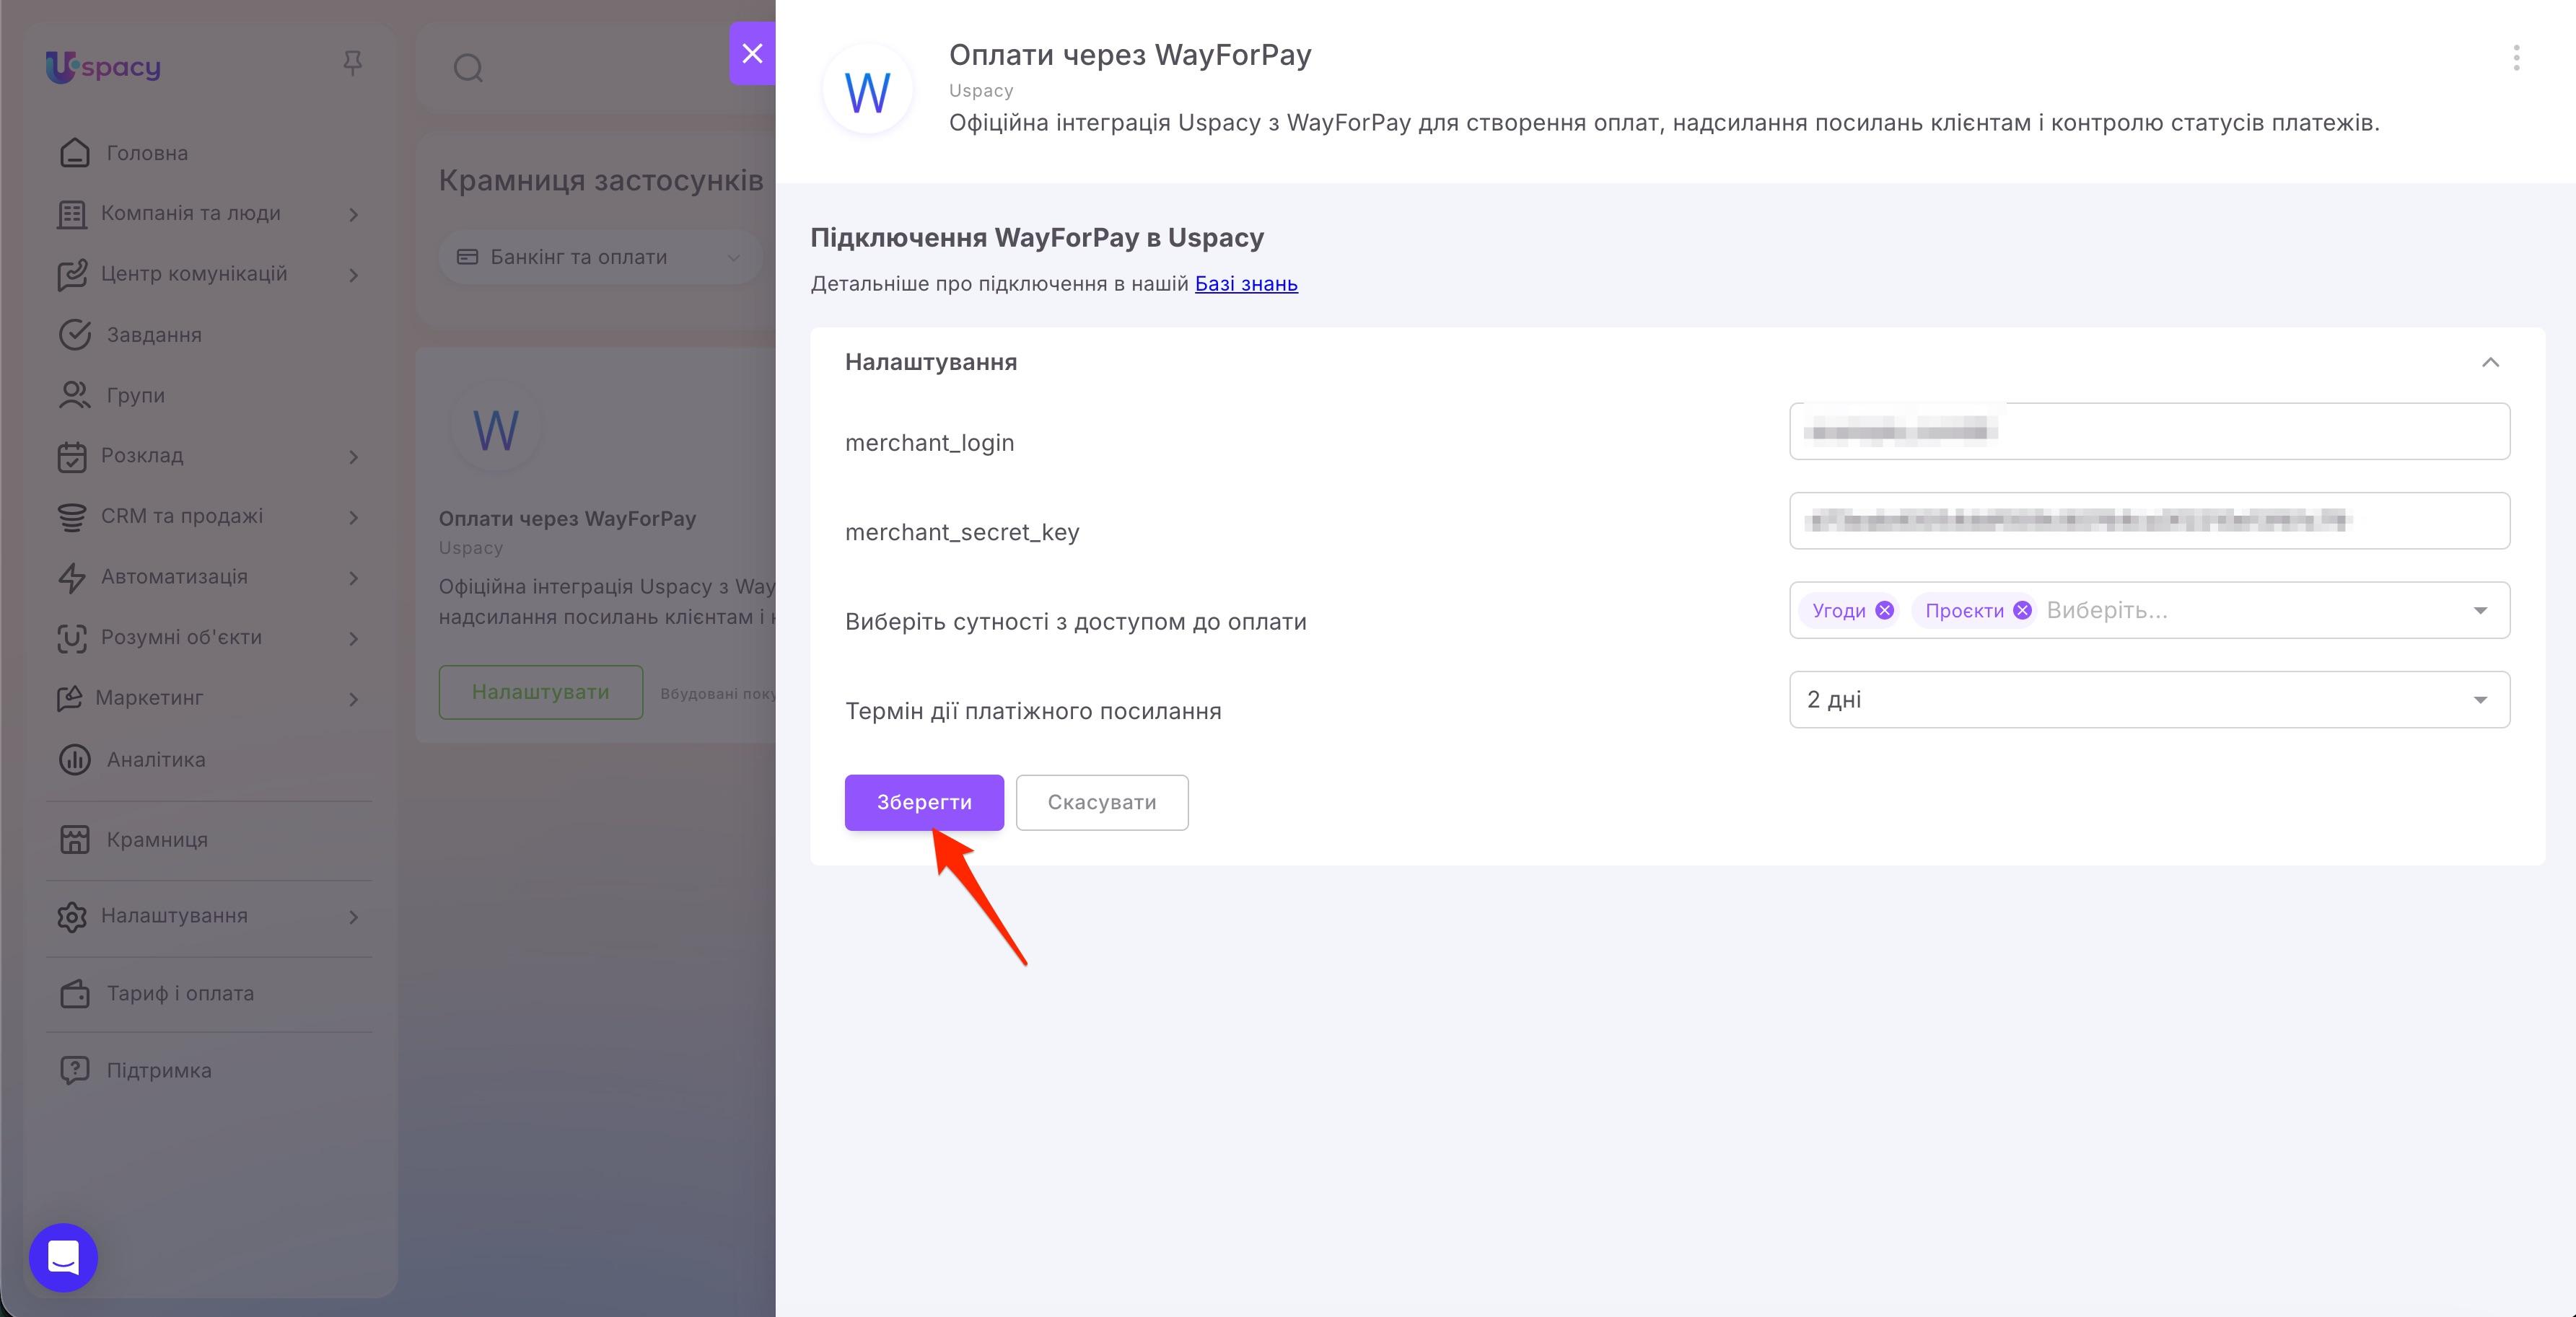Click the Автоматизація lightning icon
Image resolution: width=2576 pixels, height=1317 pixels.
coord(72,578)
